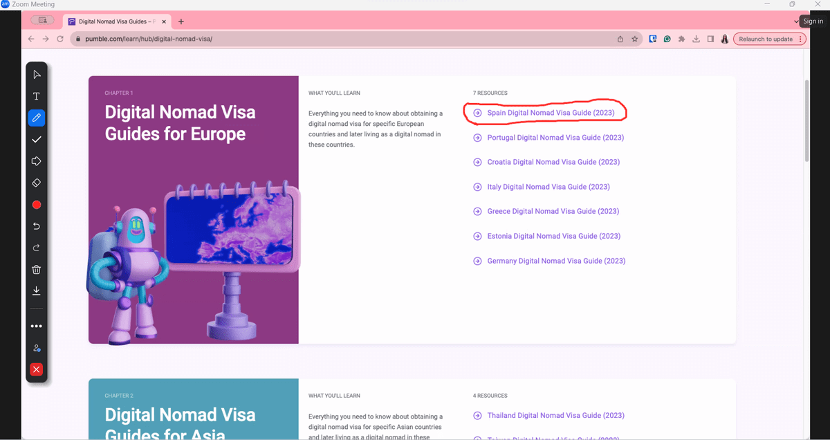The width and height of the screenshot is (830, 440).
Task: Open the Bitwarden extension icon
Action: point(653,39)
